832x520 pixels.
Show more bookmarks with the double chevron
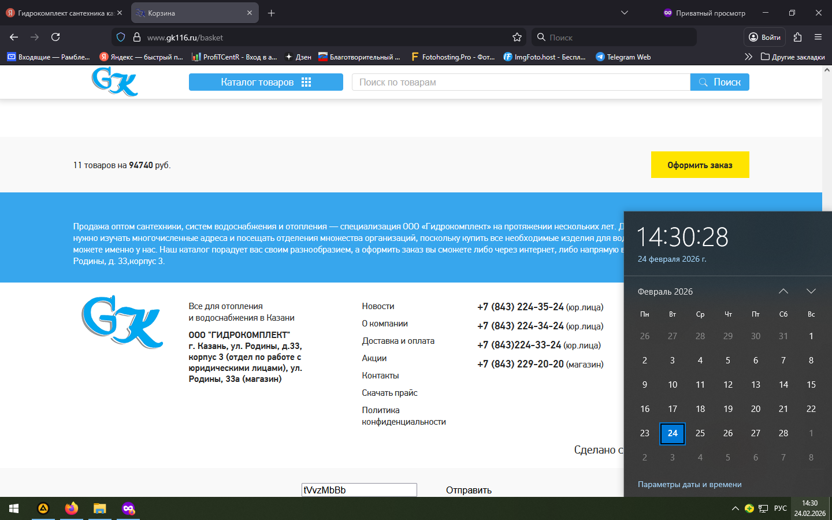tap(748, 57)
